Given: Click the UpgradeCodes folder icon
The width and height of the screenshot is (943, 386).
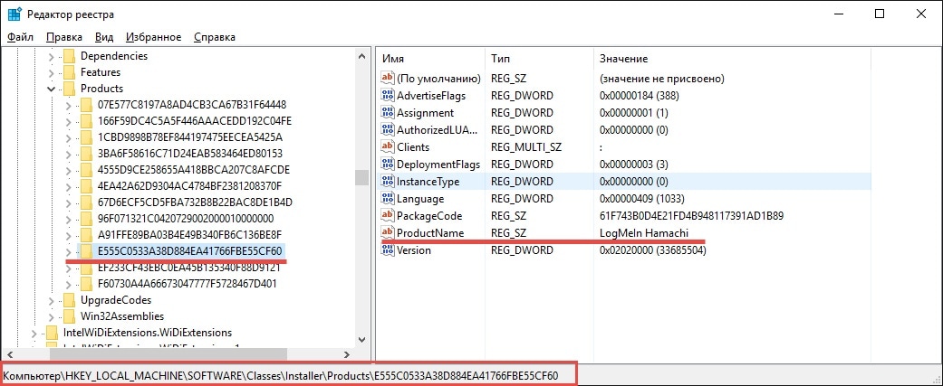Looking at the screenshot, I should tap(69, 300).
